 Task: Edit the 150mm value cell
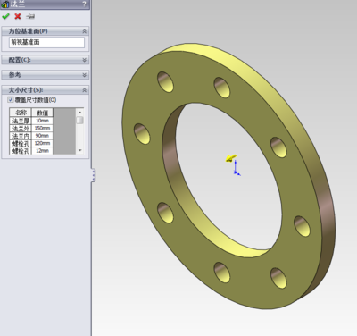tap(42, 129)
